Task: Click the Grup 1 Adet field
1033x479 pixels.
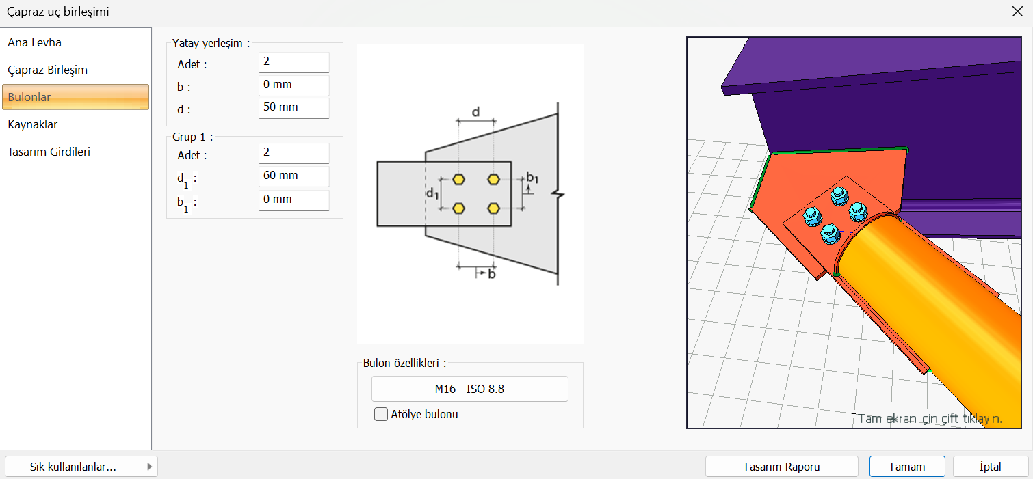Action: [293, 153]
